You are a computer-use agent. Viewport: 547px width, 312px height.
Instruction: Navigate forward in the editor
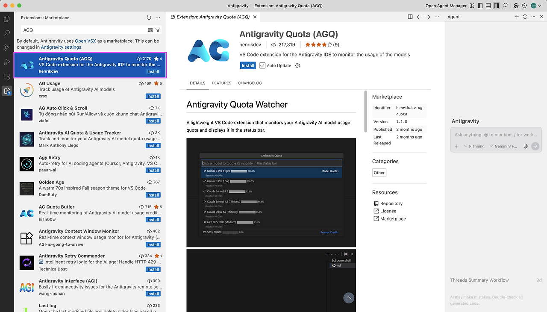coord(428,17)
